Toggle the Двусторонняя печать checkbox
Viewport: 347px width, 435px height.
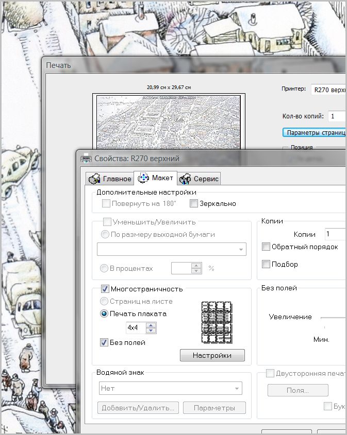click(270, 373)
